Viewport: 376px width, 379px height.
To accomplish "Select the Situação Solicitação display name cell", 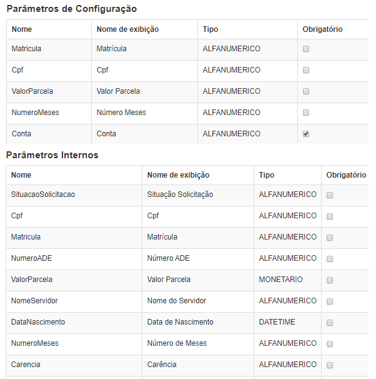I will (x=180, y=195).
